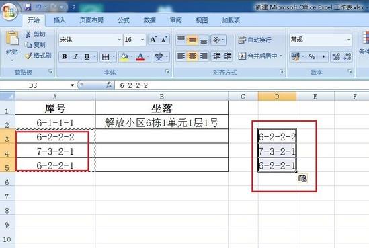Click the 变 phonetic guide icon
Viewport: 369px width, 248px height.
[x=159, y=56]
